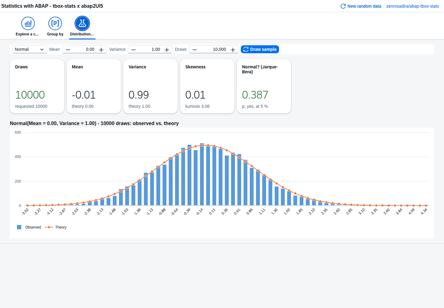This screenshot has width=444, height=308.
Task: Increase the Mean value with plus icon
Action: (x=101, y=50)
